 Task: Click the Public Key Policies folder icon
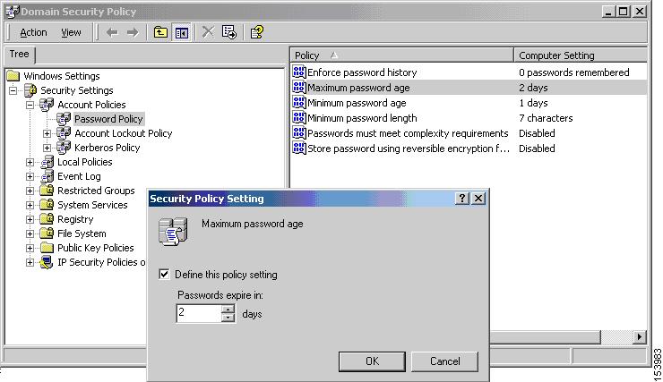[47, 248]
